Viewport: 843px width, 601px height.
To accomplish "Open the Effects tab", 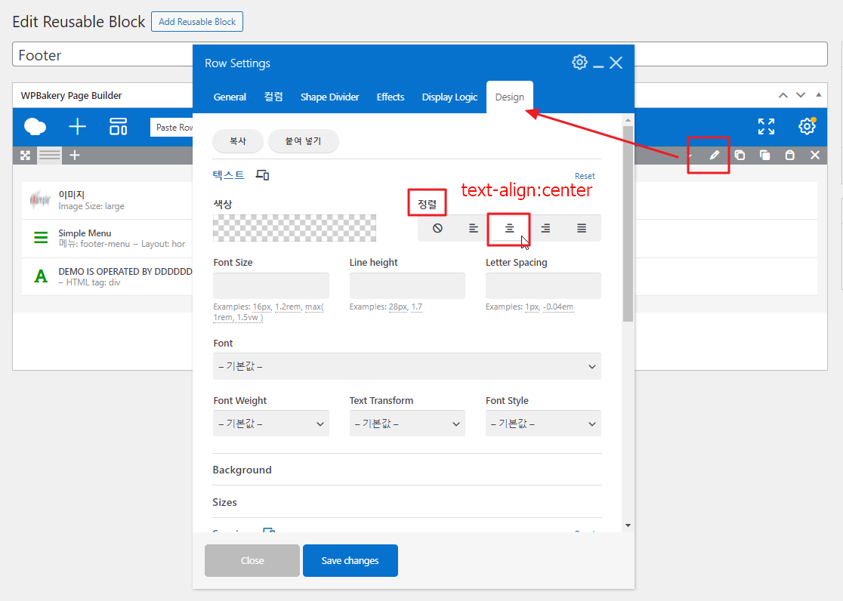I will tap(391, 97).
